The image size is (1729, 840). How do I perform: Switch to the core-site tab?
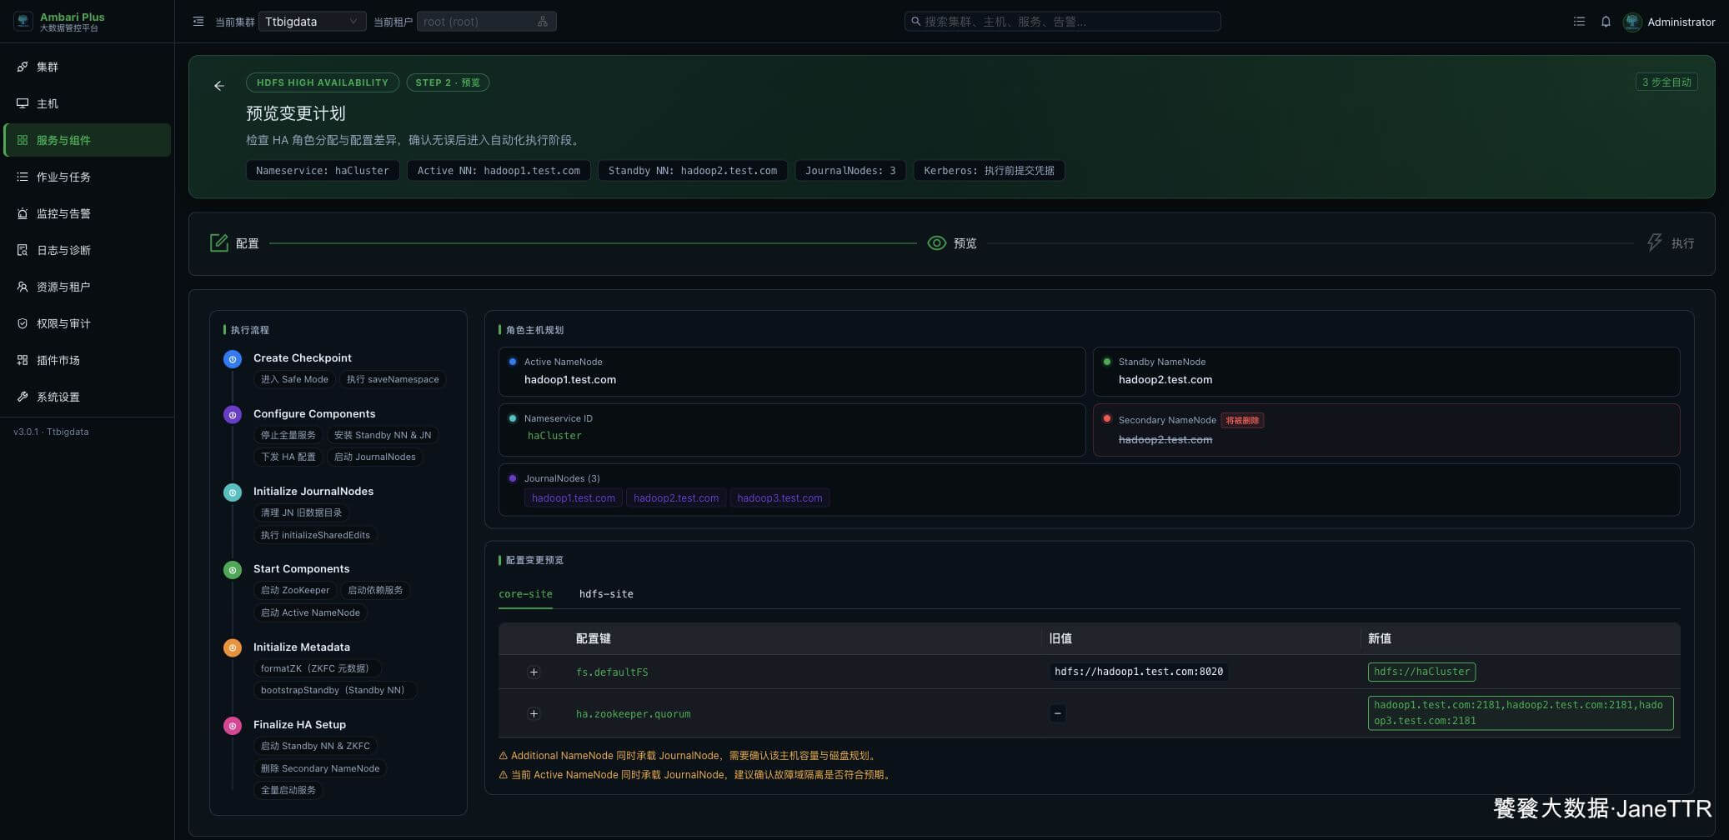[525, 594]
